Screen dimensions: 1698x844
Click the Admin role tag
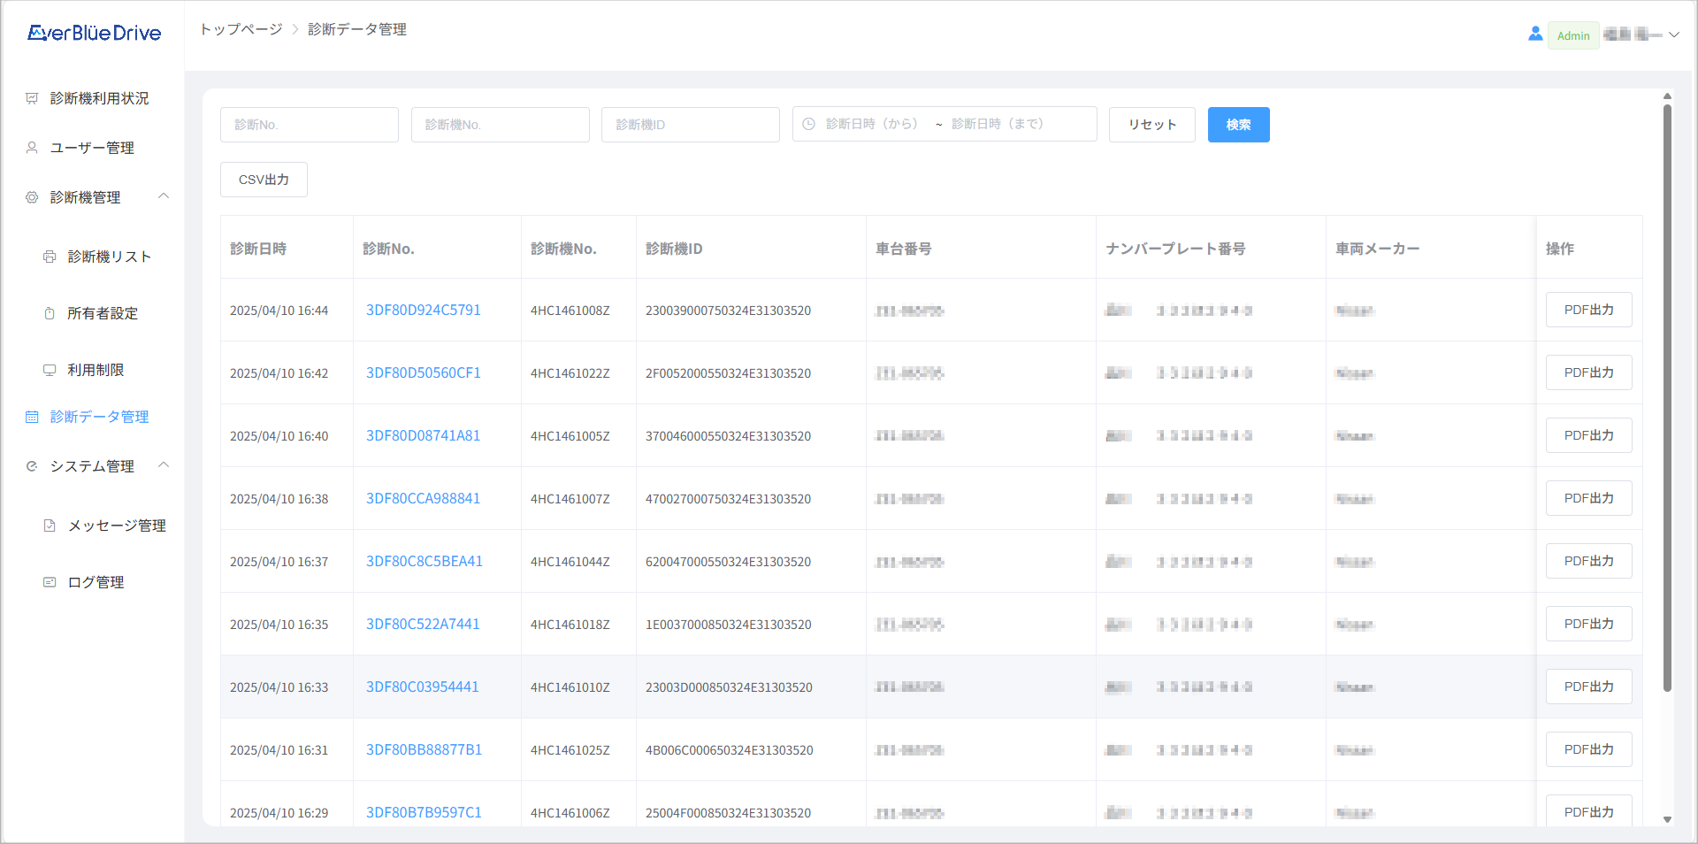tap(1573, 35)
